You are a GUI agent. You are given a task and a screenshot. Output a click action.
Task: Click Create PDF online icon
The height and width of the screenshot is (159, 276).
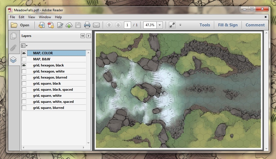[42, 25]
